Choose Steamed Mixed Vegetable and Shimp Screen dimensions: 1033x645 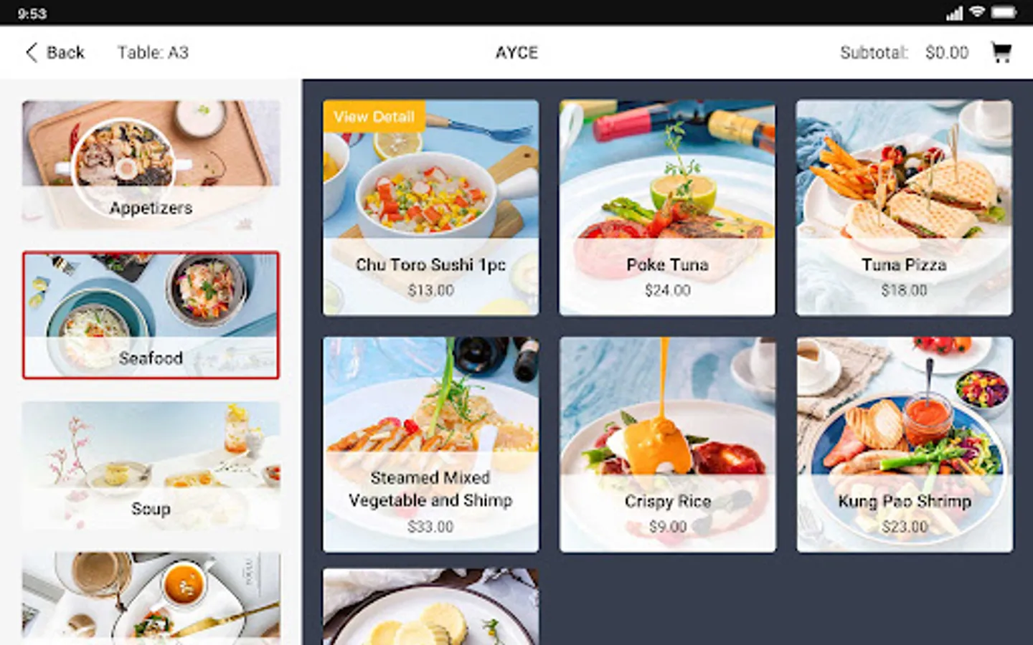point(430,444)
